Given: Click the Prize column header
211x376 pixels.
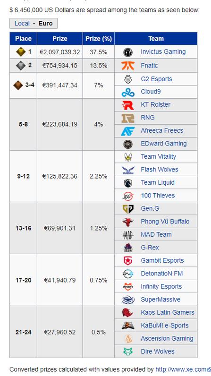Looking at the screenshot, I should pyautogui.click(x=60, y=39).
